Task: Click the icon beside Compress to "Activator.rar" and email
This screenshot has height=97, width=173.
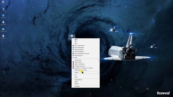Action: [73, 68]
